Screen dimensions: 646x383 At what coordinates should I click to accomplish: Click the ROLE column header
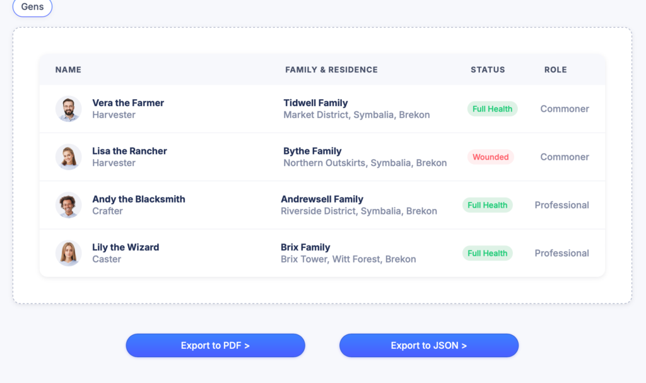[555, 70]
